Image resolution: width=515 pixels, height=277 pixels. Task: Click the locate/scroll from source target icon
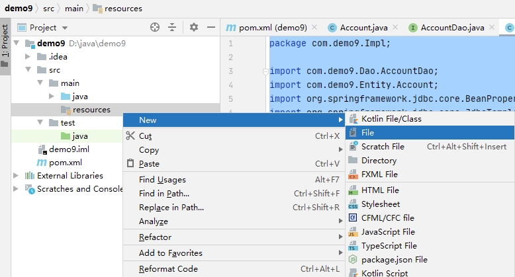coord(155,27)
